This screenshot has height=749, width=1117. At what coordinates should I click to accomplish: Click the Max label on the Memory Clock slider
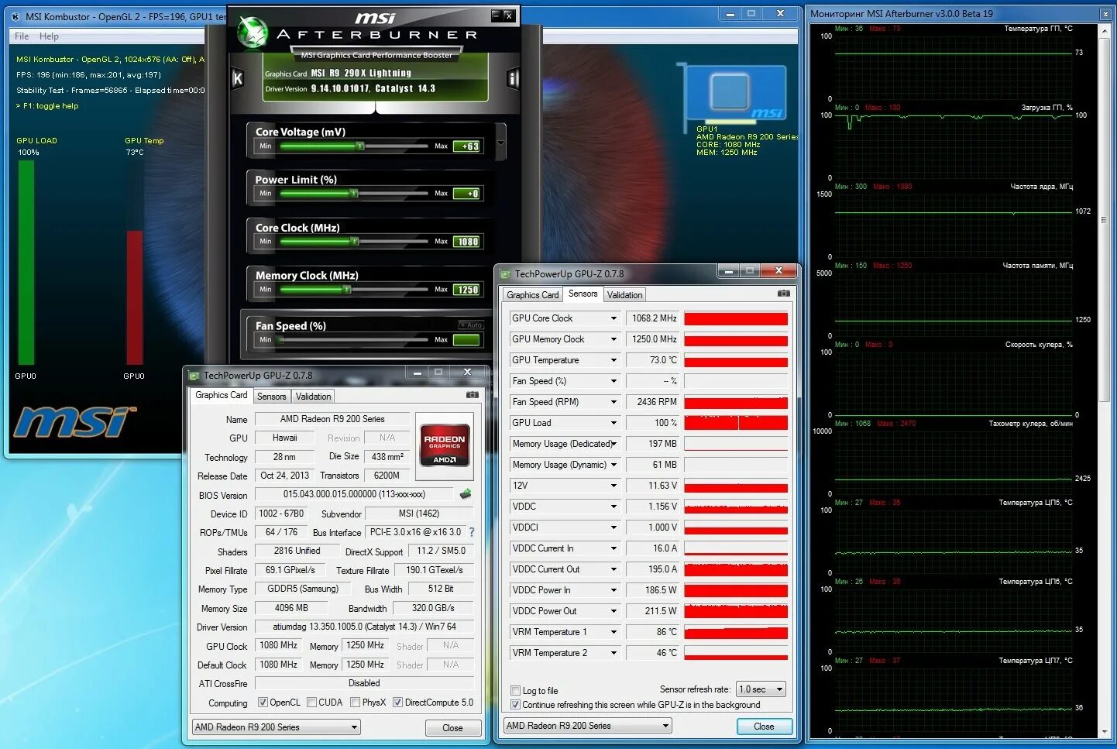441,290
